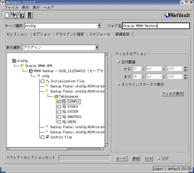Toggle the 変更 checkbox at bottom
This screenshot has width=194, height=173.
pyautogui.click(x=159, y=158)
